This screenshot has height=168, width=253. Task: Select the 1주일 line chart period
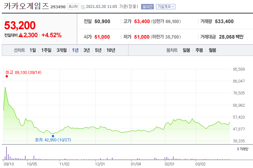46,50
